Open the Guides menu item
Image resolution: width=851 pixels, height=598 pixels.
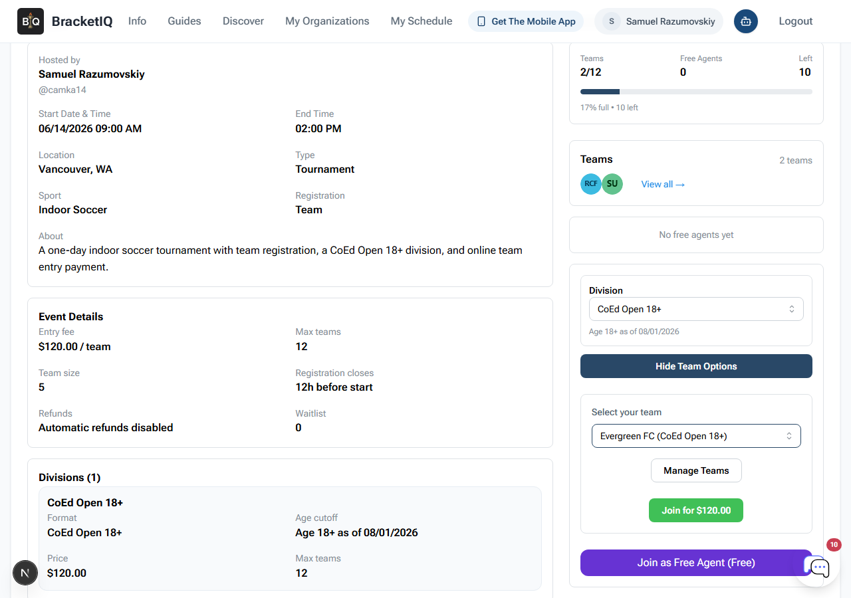pyautogui.click(x=184, y=21)
